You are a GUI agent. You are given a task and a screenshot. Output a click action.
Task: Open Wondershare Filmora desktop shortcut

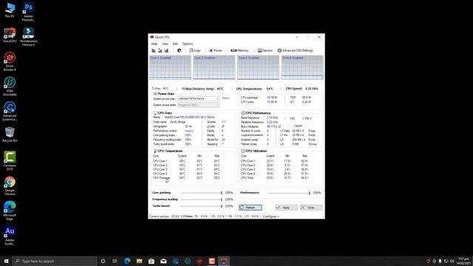28,37
